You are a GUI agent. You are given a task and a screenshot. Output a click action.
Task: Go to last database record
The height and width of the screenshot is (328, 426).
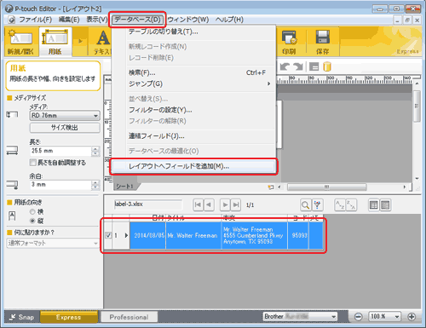pyautogui.click(x=236, y=204)
